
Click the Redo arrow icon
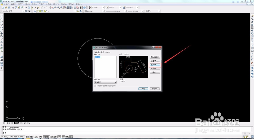click(47, 7)
